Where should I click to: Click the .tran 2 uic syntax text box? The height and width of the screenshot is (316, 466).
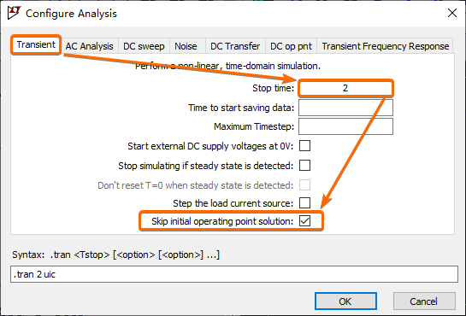[234, 274]
